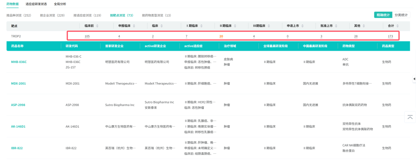The image size is (416, 161).
Task: Click the active研发企业 column header
Action: (x=156, y=46)
